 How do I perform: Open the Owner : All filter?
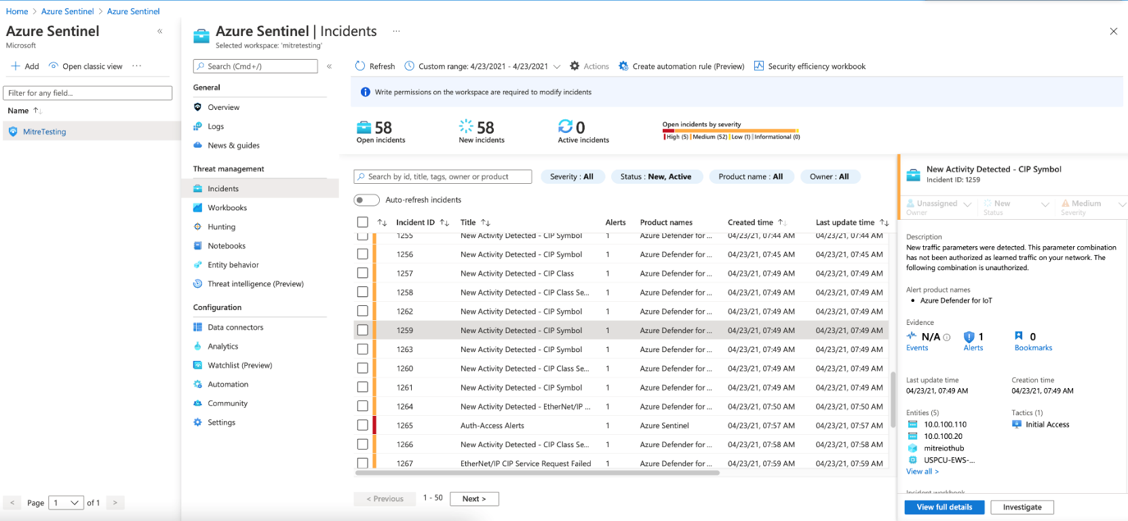click(830, 176)
